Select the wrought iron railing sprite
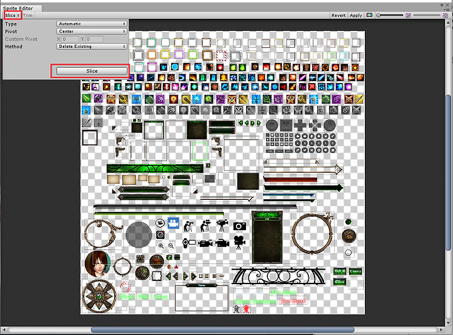The height and width of the screenshot is (335, 453). pyautogui.click(x=279, y=276)
